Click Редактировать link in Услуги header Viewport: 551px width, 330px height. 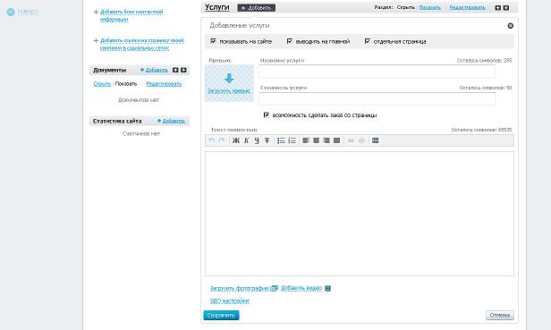(x=468, y=7)
